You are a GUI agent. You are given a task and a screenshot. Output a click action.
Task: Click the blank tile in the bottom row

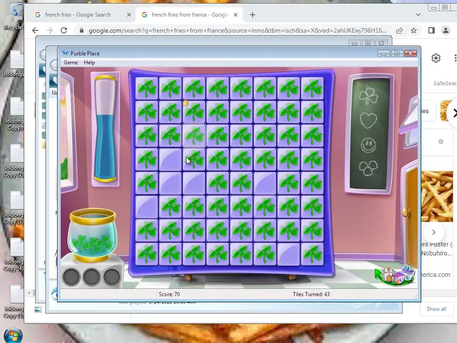pyautogui.click(x=289, y=254)
